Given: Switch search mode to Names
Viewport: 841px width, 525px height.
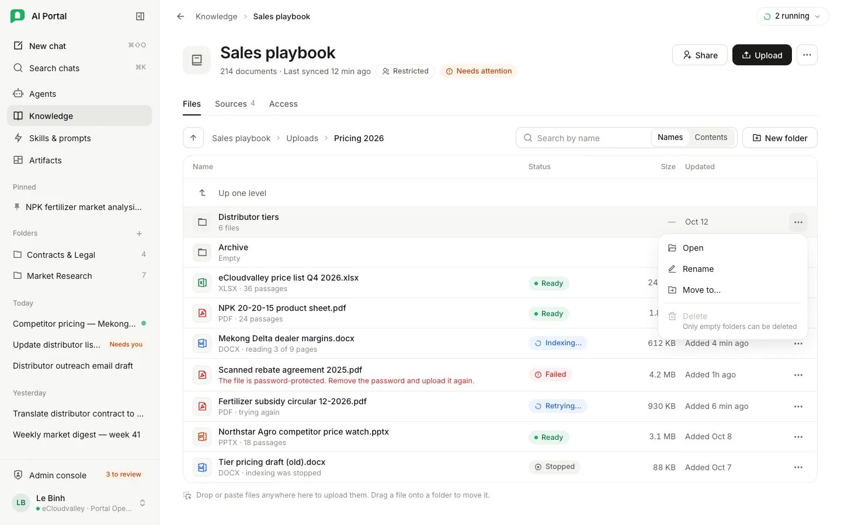Looking at the screenshot, I should (670, 138).
